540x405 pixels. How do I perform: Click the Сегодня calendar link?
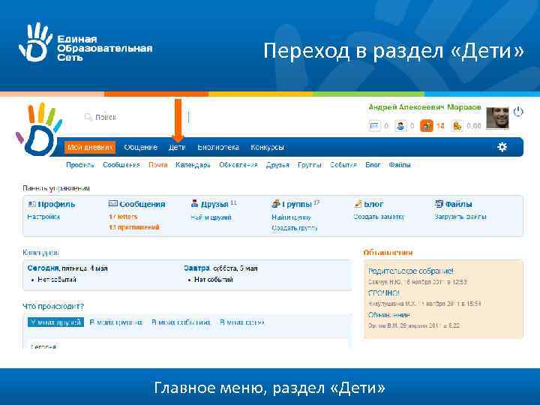(43, 268)
